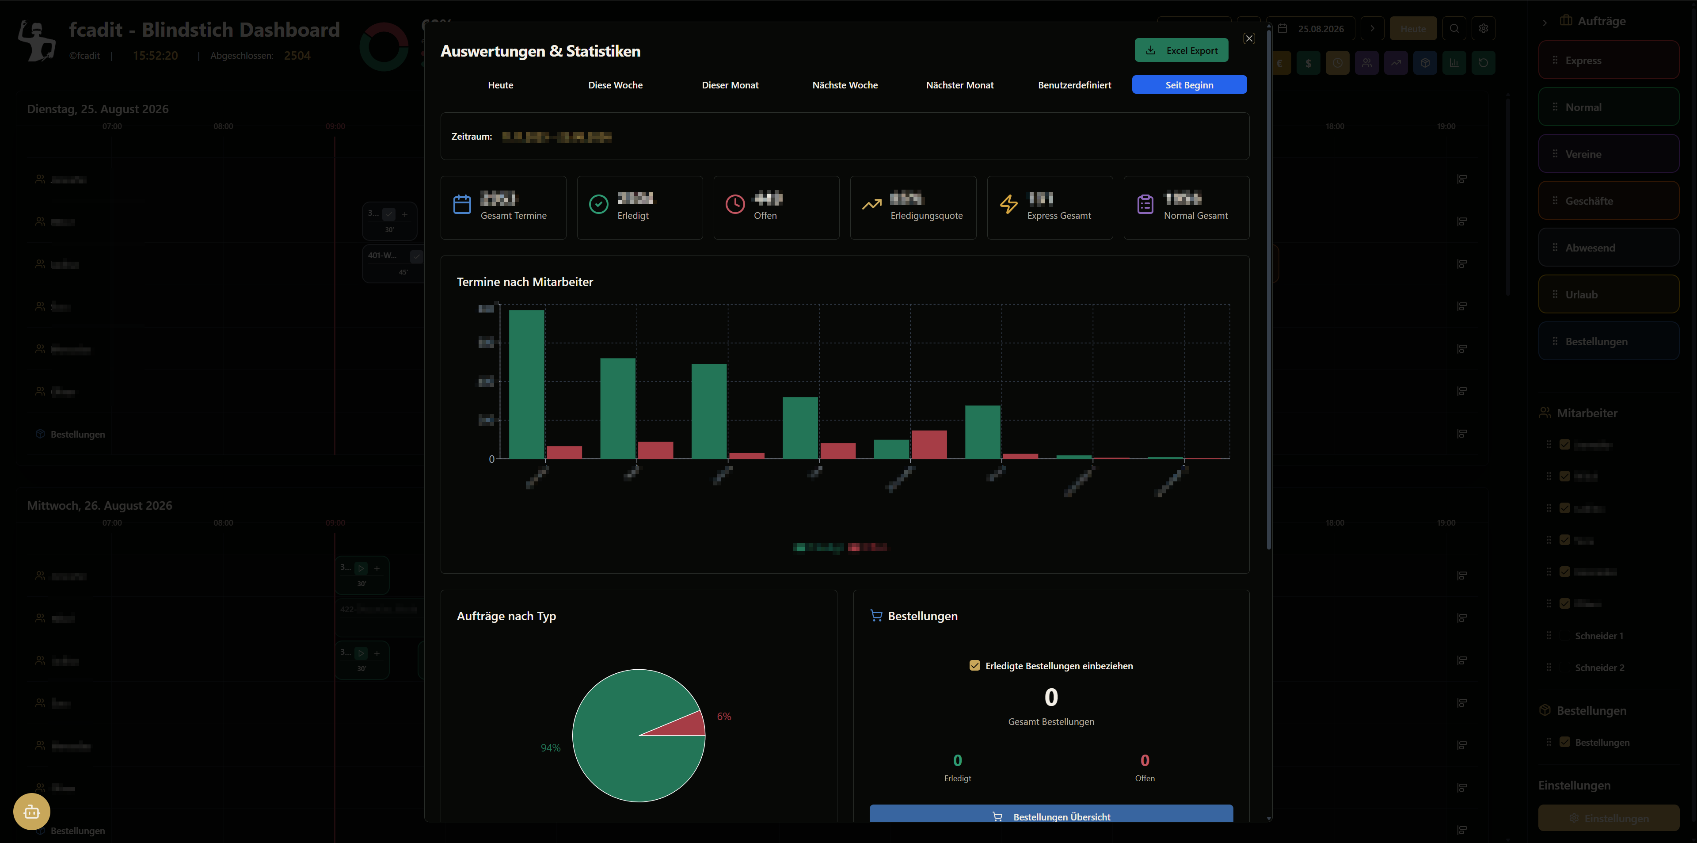Select the Abwesend card
The height and width of the screenshot is (843, 1697).
[x=1608, y=247]
